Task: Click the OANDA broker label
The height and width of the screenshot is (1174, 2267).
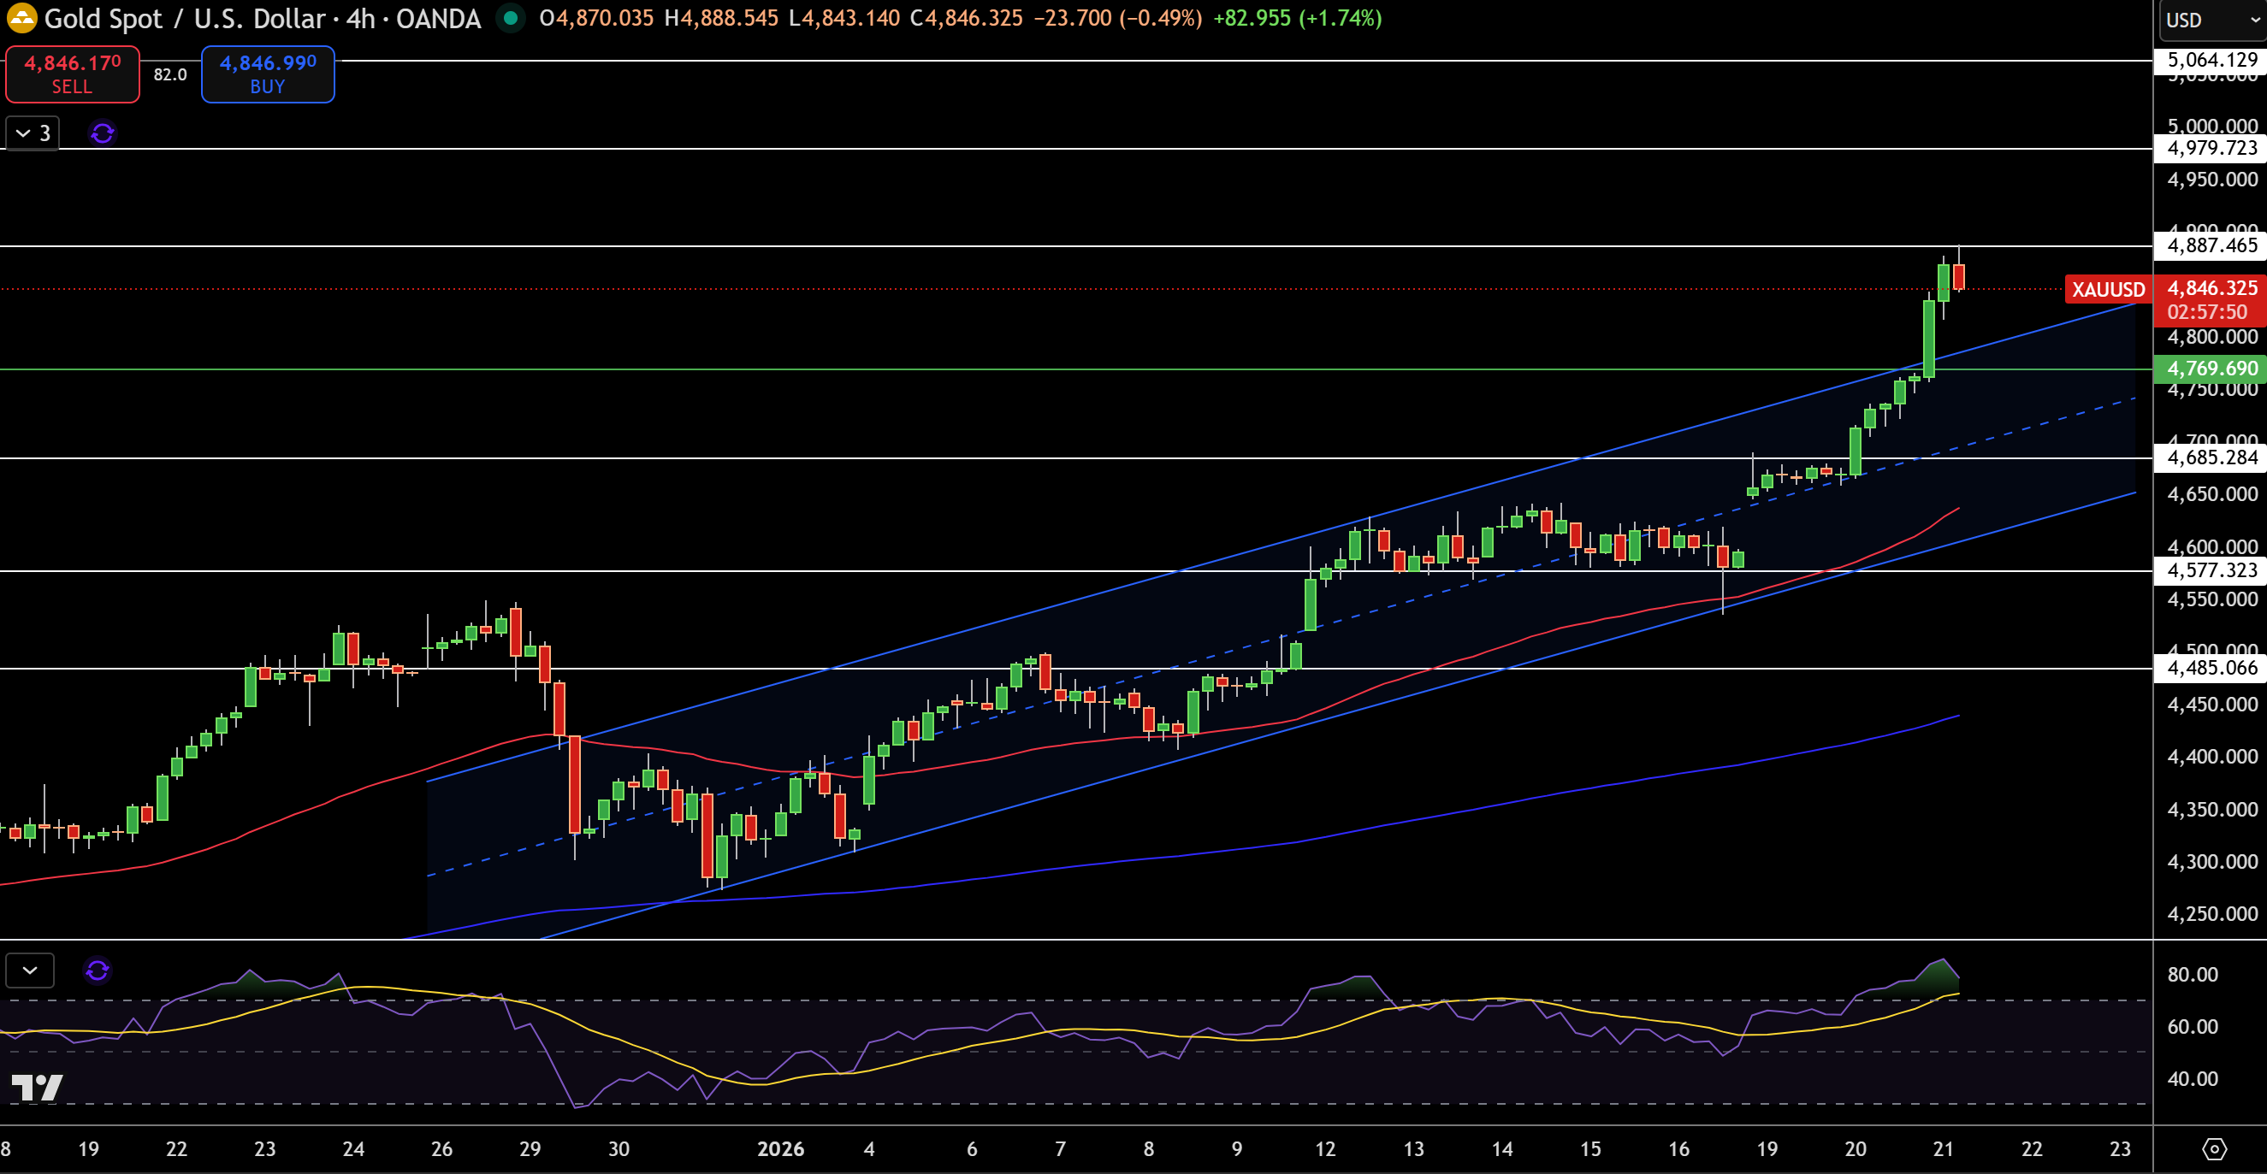Action: [x=438, y=19]
